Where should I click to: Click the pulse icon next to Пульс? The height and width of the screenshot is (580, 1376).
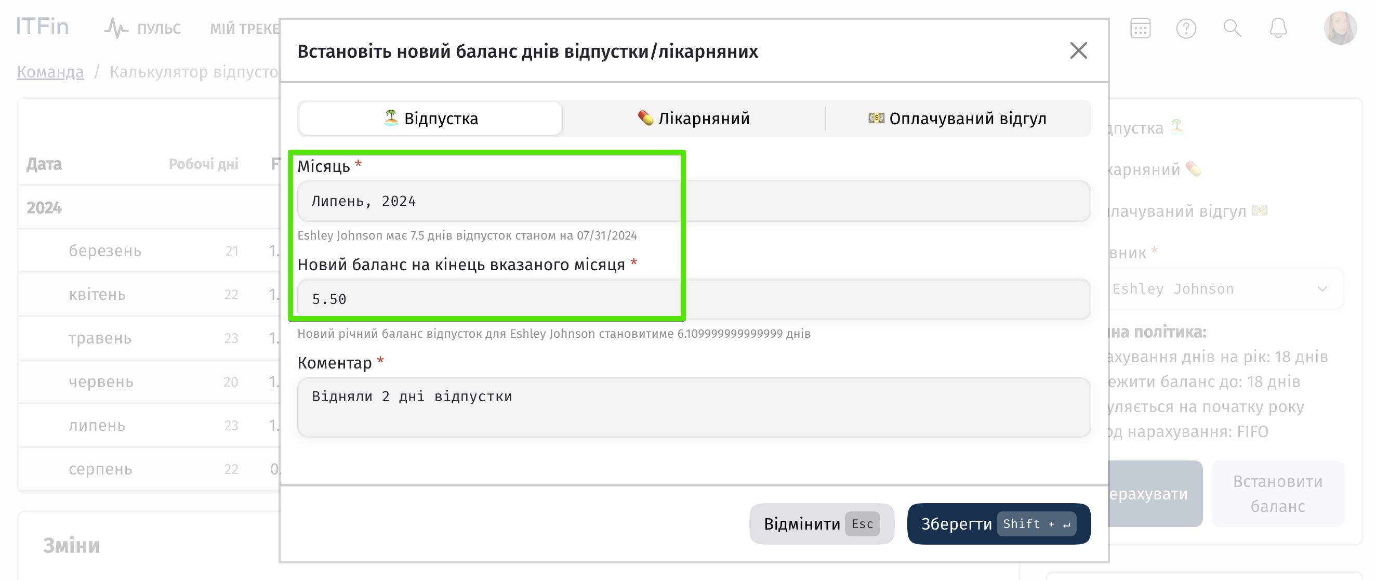(116, 28)
